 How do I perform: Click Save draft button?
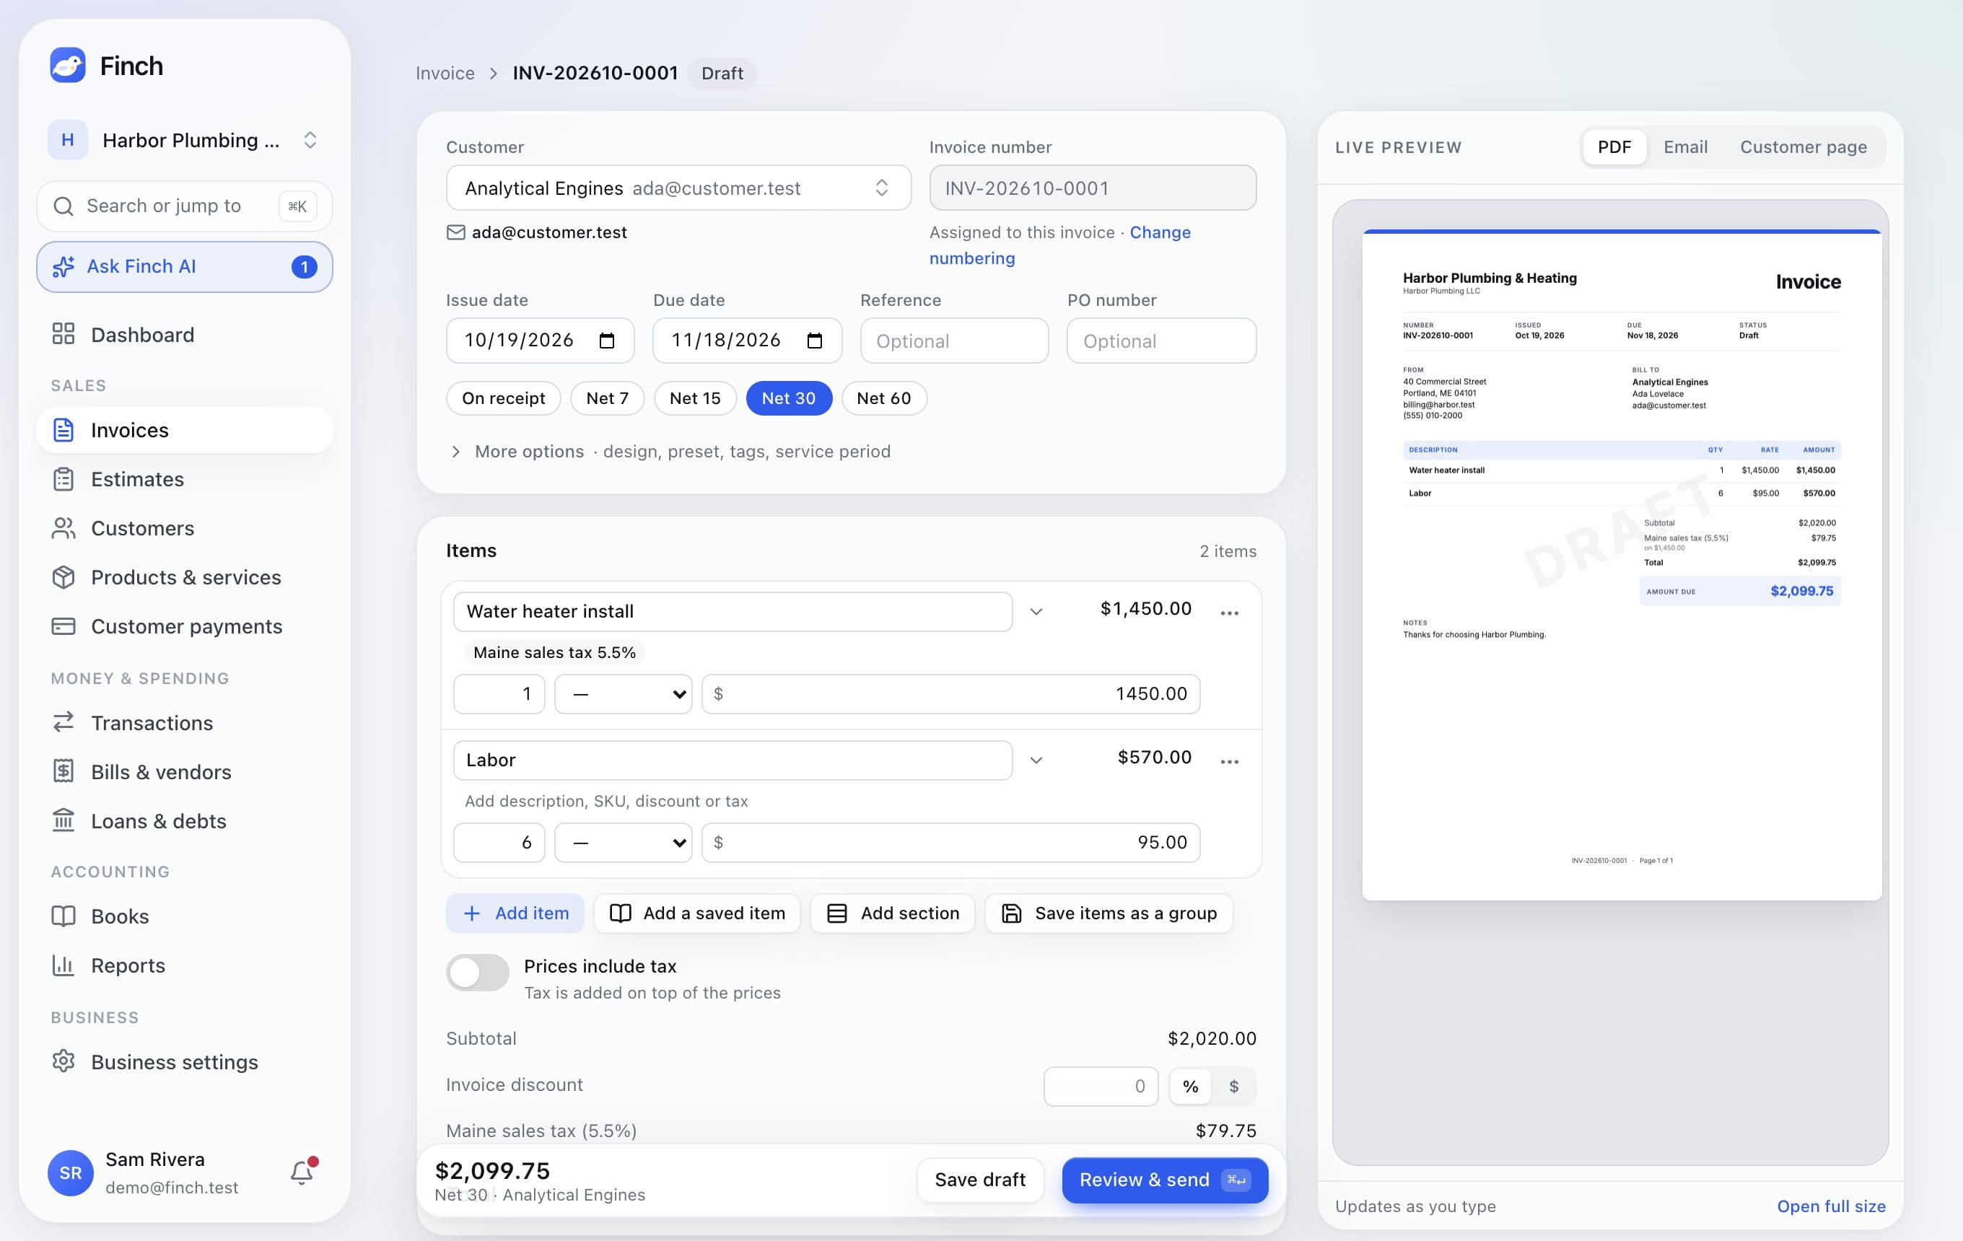point(980,1180)
